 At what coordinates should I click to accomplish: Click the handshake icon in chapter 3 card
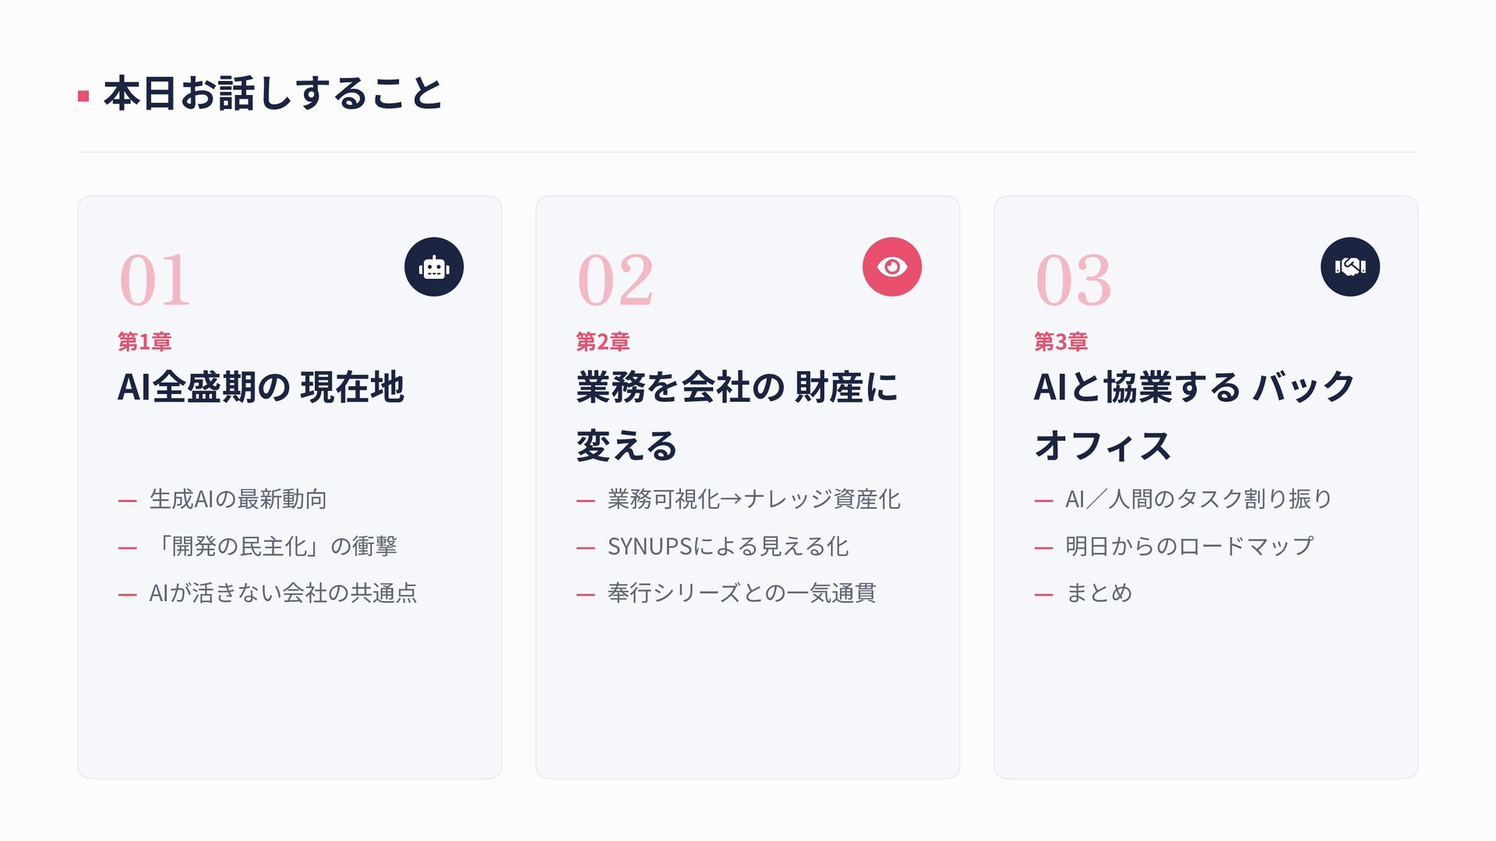(1350, 267)
